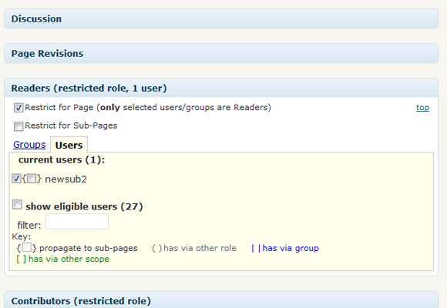Enable the Restrict for Sub-Pages checkbox
The image size is (447, 308).
tap(18, 126)
